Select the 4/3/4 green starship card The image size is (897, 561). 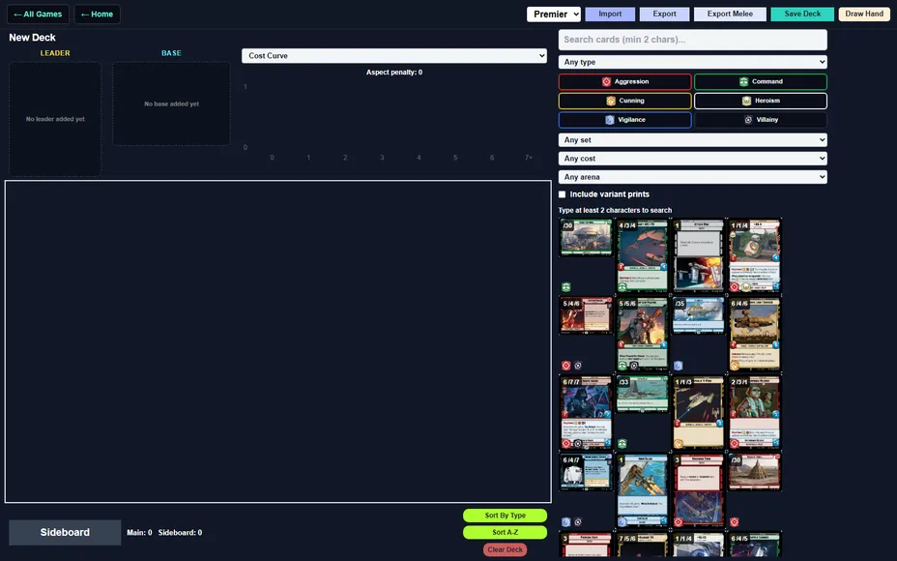click(642, 255)
